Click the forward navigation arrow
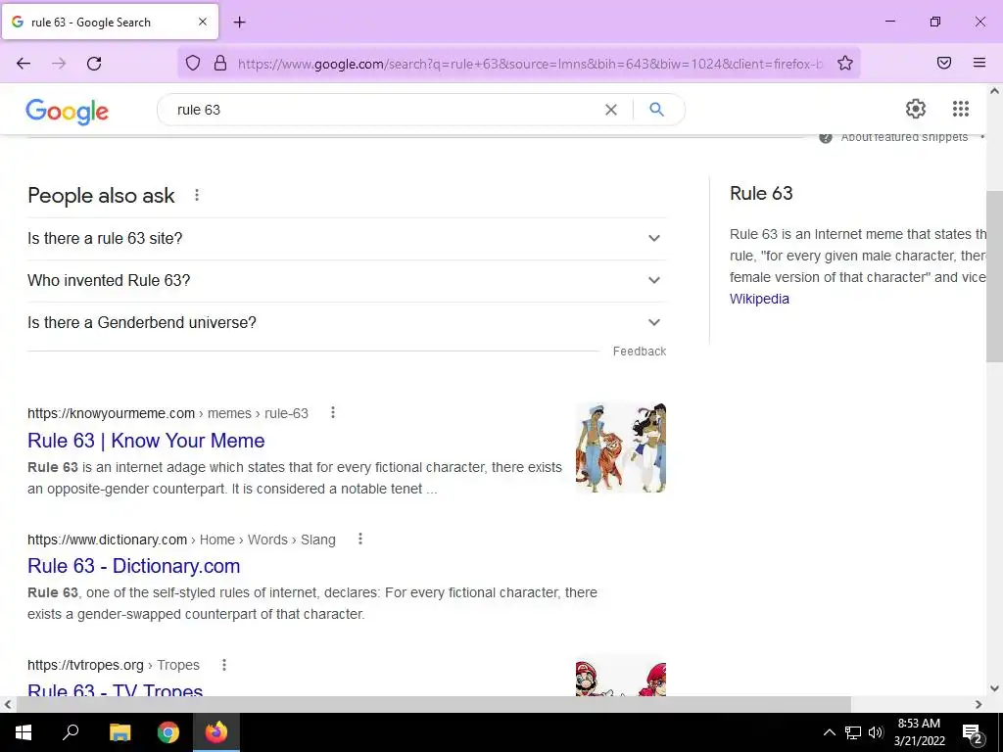The image size is (1003, 752). tap(59, 64)
